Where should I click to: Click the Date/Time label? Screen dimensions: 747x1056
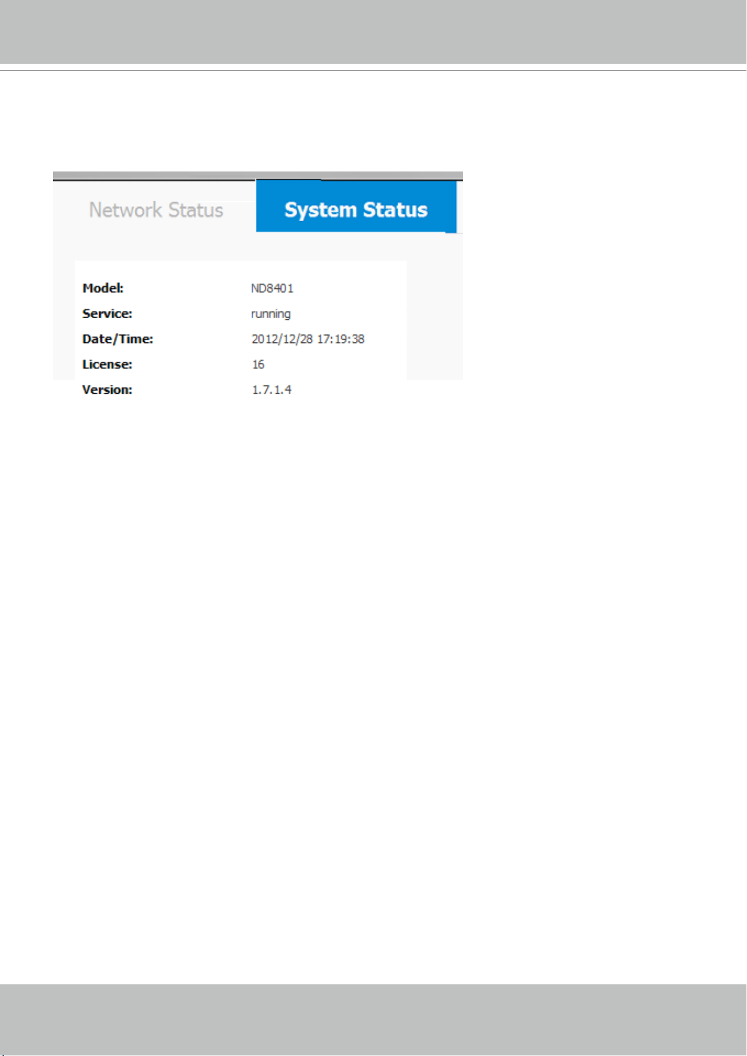pos(117,339)
